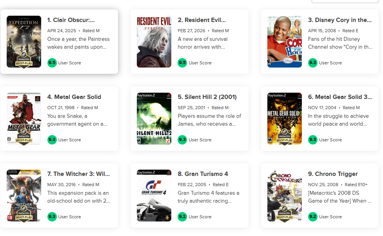Click the 9.5 user score badge for Clair Obscur
383x236 pixels.
(x=52, y=63)
